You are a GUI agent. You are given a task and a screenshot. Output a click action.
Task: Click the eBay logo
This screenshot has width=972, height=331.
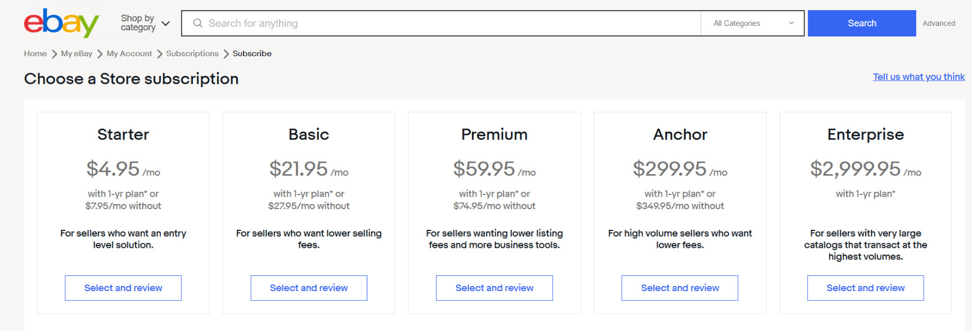click(61, 23)
